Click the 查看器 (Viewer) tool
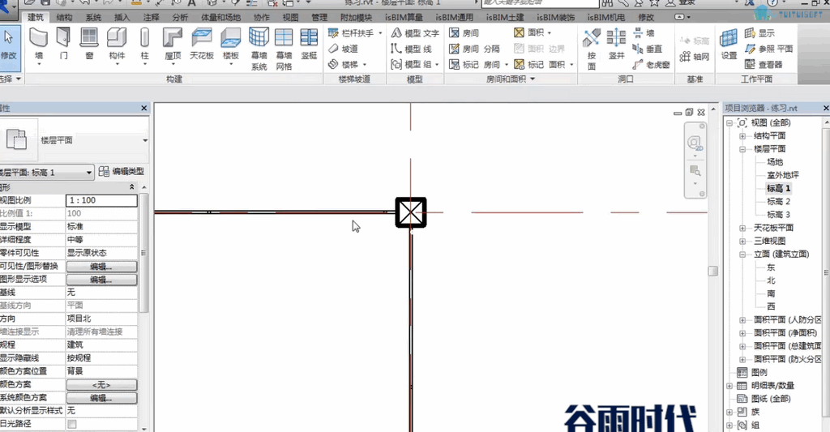The width and height of the screenshot is (830, 432). [x=764, y=65]
